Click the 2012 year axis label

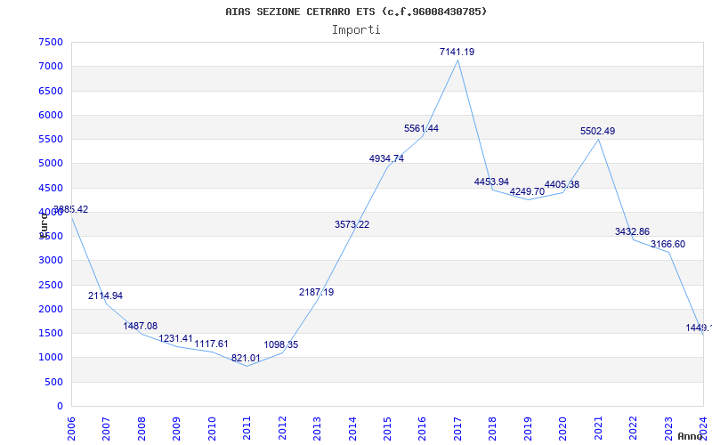tap(282, 429)
